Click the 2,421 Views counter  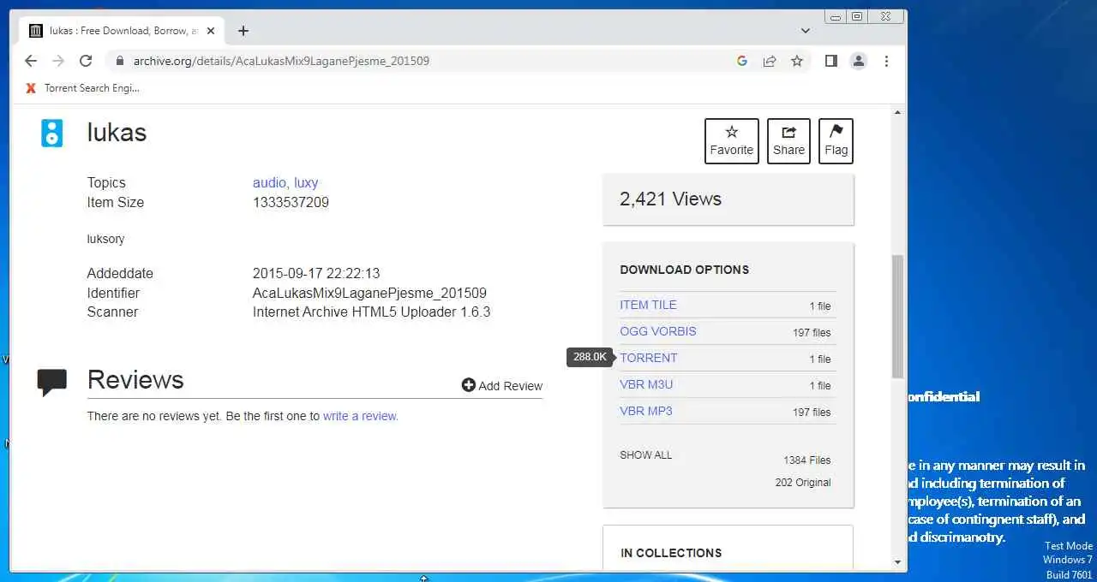[x=670, y=199]
